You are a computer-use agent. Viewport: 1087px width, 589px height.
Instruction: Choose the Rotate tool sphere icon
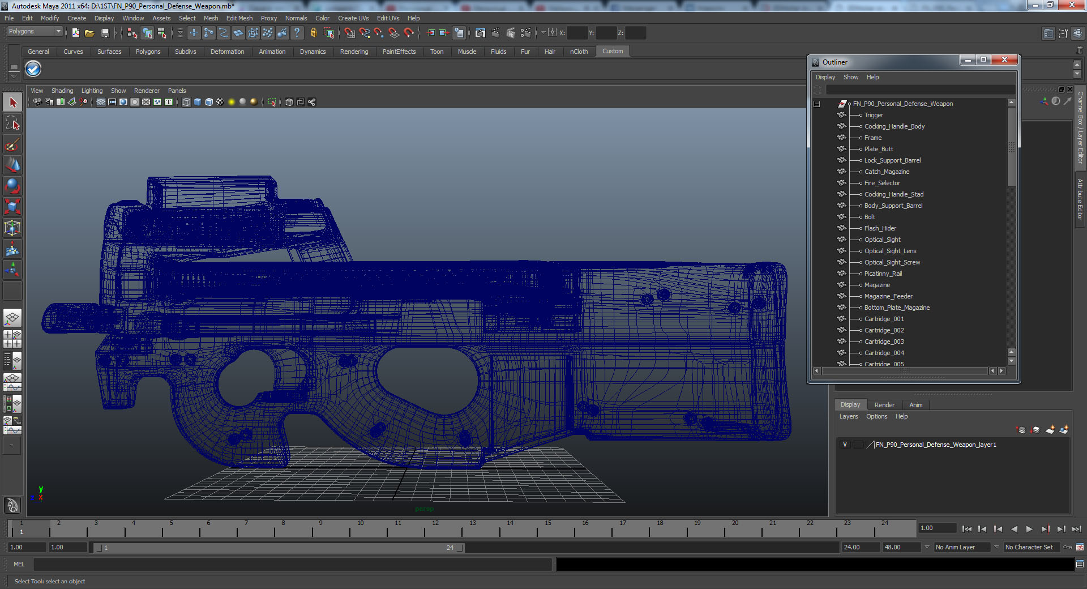pyautogui.click(x=12, y=186)
